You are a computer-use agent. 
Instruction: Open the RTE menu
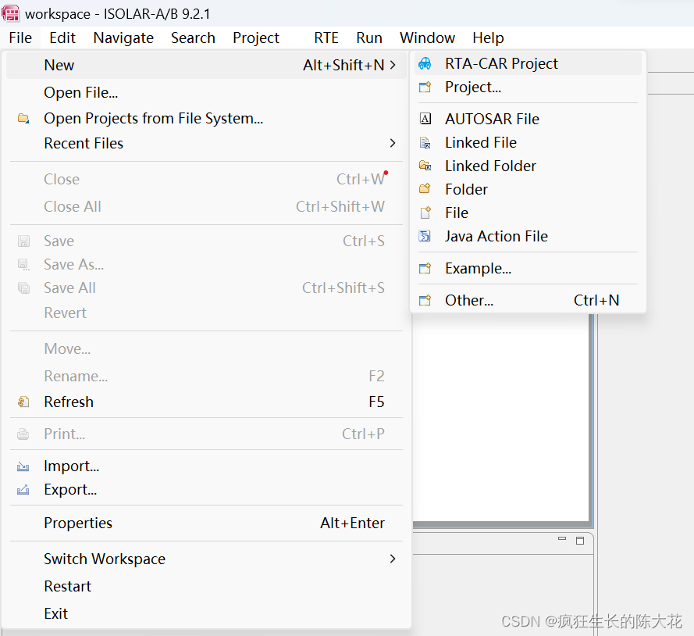point(326,38)
